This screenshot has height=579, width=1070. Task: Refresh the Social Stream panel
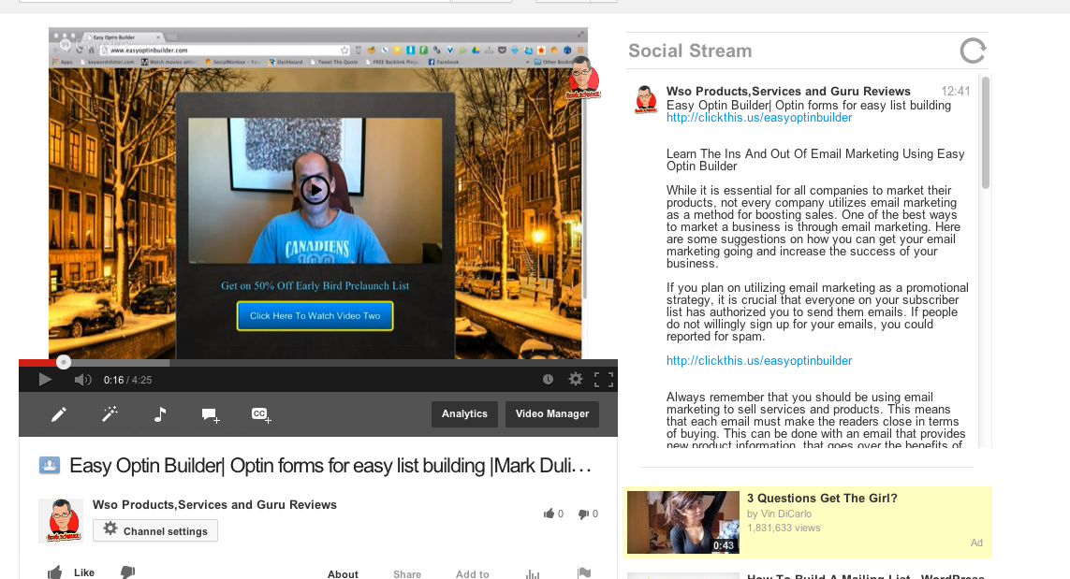point(973,51)
